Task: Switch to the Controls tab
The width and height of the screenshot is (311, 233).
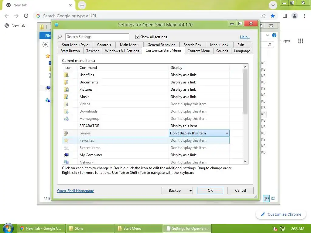Action: coord(104,45)
